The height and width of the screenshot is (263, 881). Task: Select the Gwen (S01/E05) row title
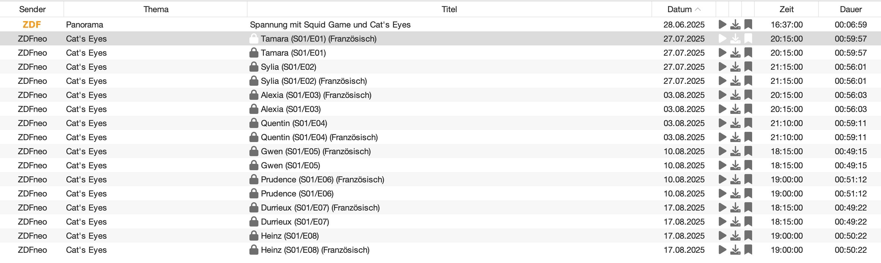pos(290,165)
